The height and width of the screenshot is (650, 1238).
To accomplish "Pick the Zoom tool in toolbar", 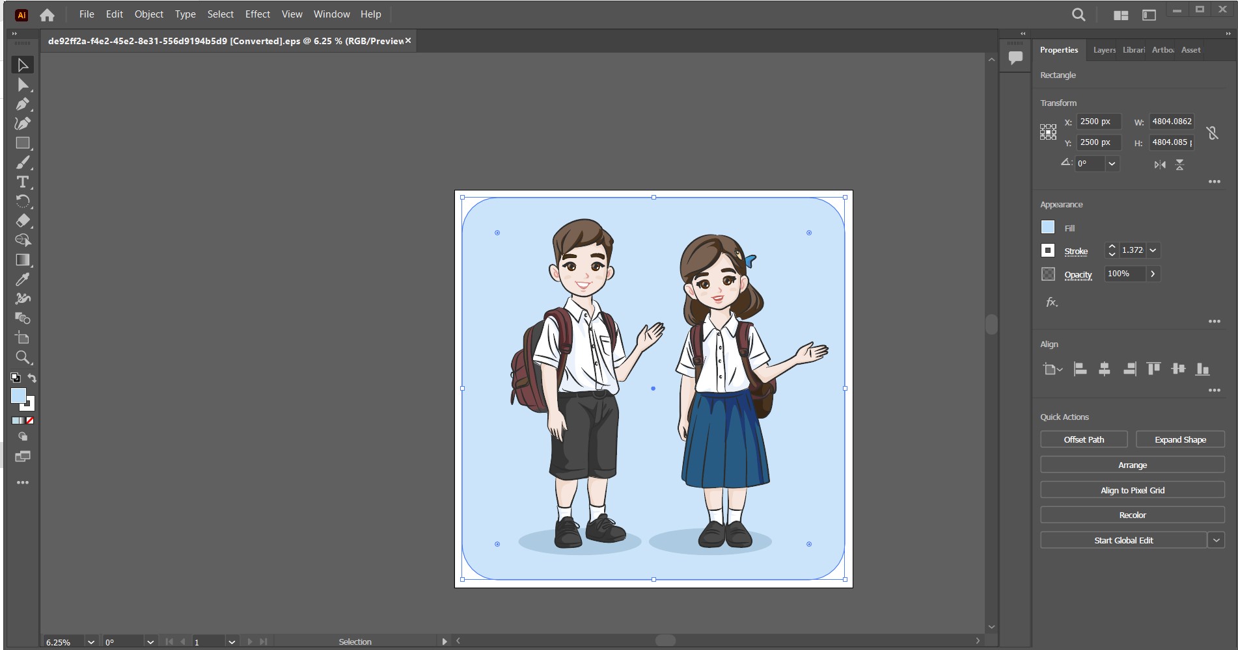I will point(22,357).
